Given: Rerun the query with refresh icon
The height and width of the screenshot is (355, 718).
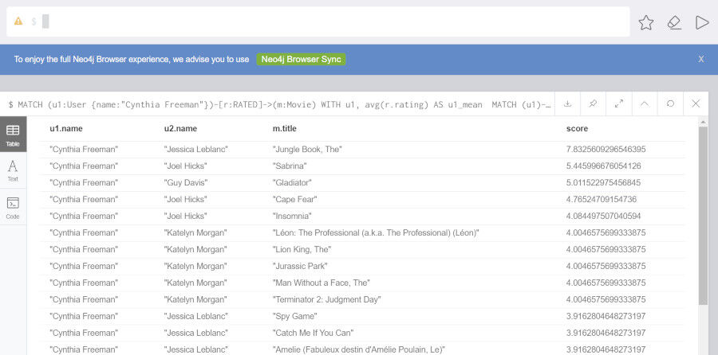Looking at the screenshot, I should (670, 103).
